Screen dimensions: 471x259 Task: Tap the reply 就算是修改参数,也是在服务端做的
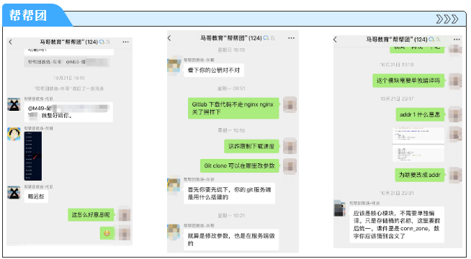(x=231, y=240)
